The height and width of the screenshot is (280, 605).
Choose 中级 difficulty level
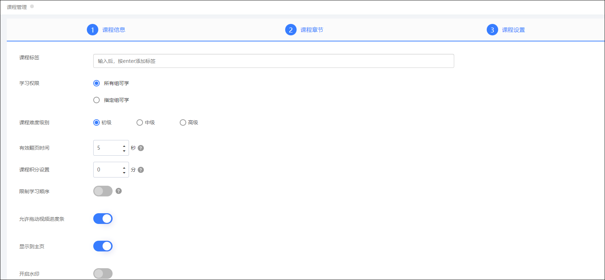point(140,122)
